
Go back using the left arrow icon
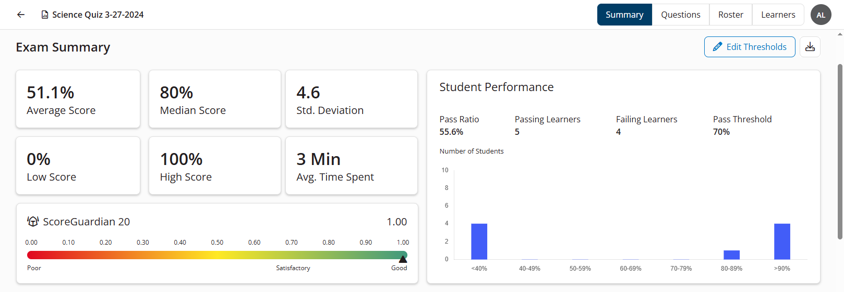[21, 15]
